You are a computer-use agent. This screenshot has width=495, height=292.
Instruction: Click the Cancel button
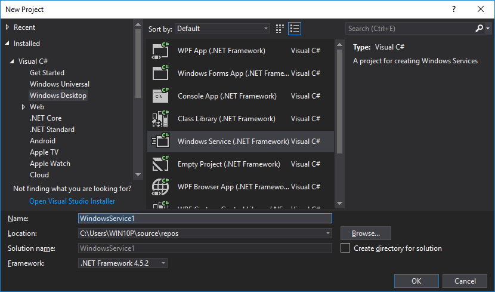tap(465, 281)
